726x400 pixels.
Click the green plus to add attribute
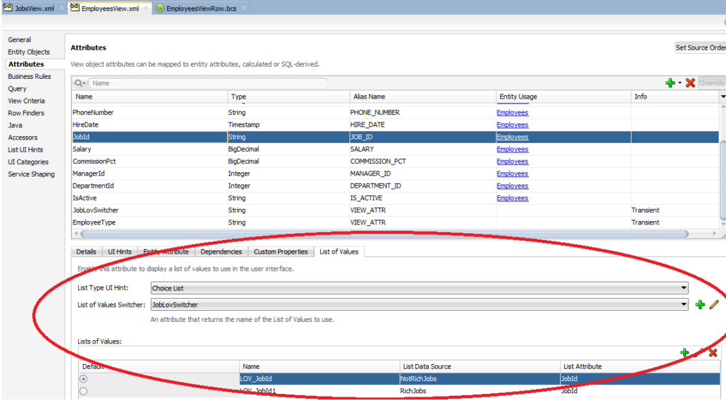click(x=670, y=82)
